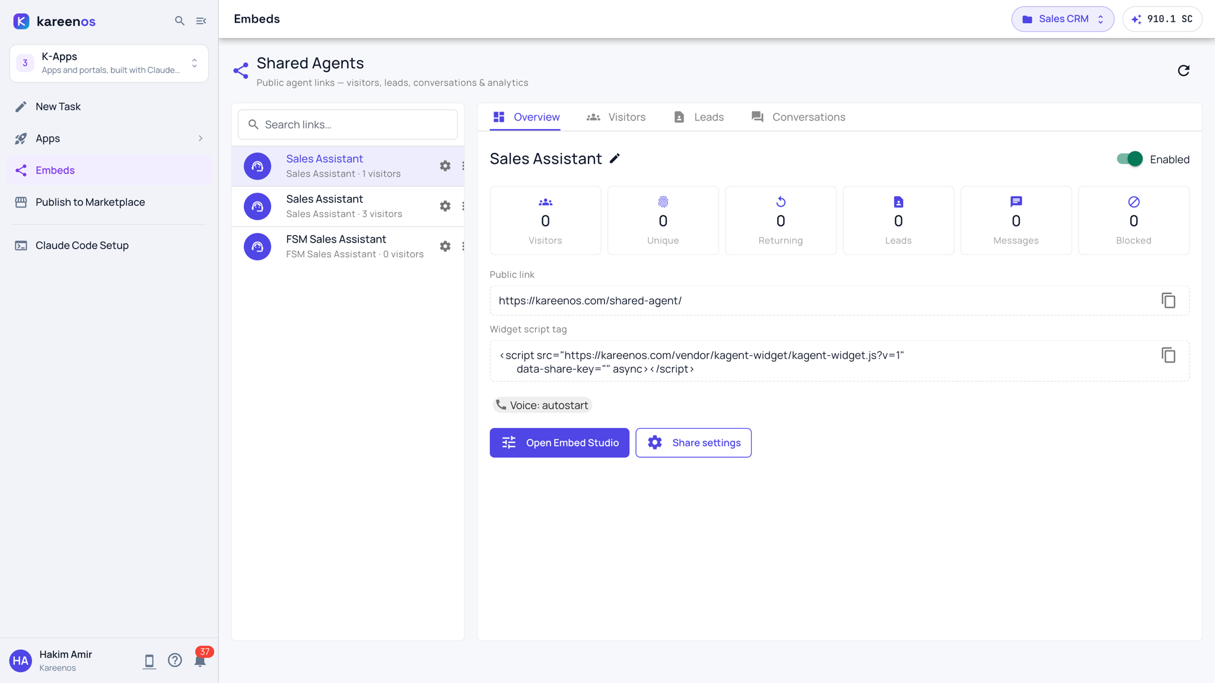Open settings gear for Sales Assistant 1 visitors

click(x=445, y=166)
